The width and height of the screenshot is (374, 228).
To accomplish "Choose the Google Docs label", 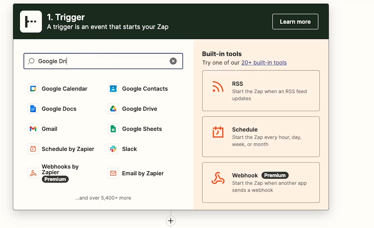I will pos(59,109).
